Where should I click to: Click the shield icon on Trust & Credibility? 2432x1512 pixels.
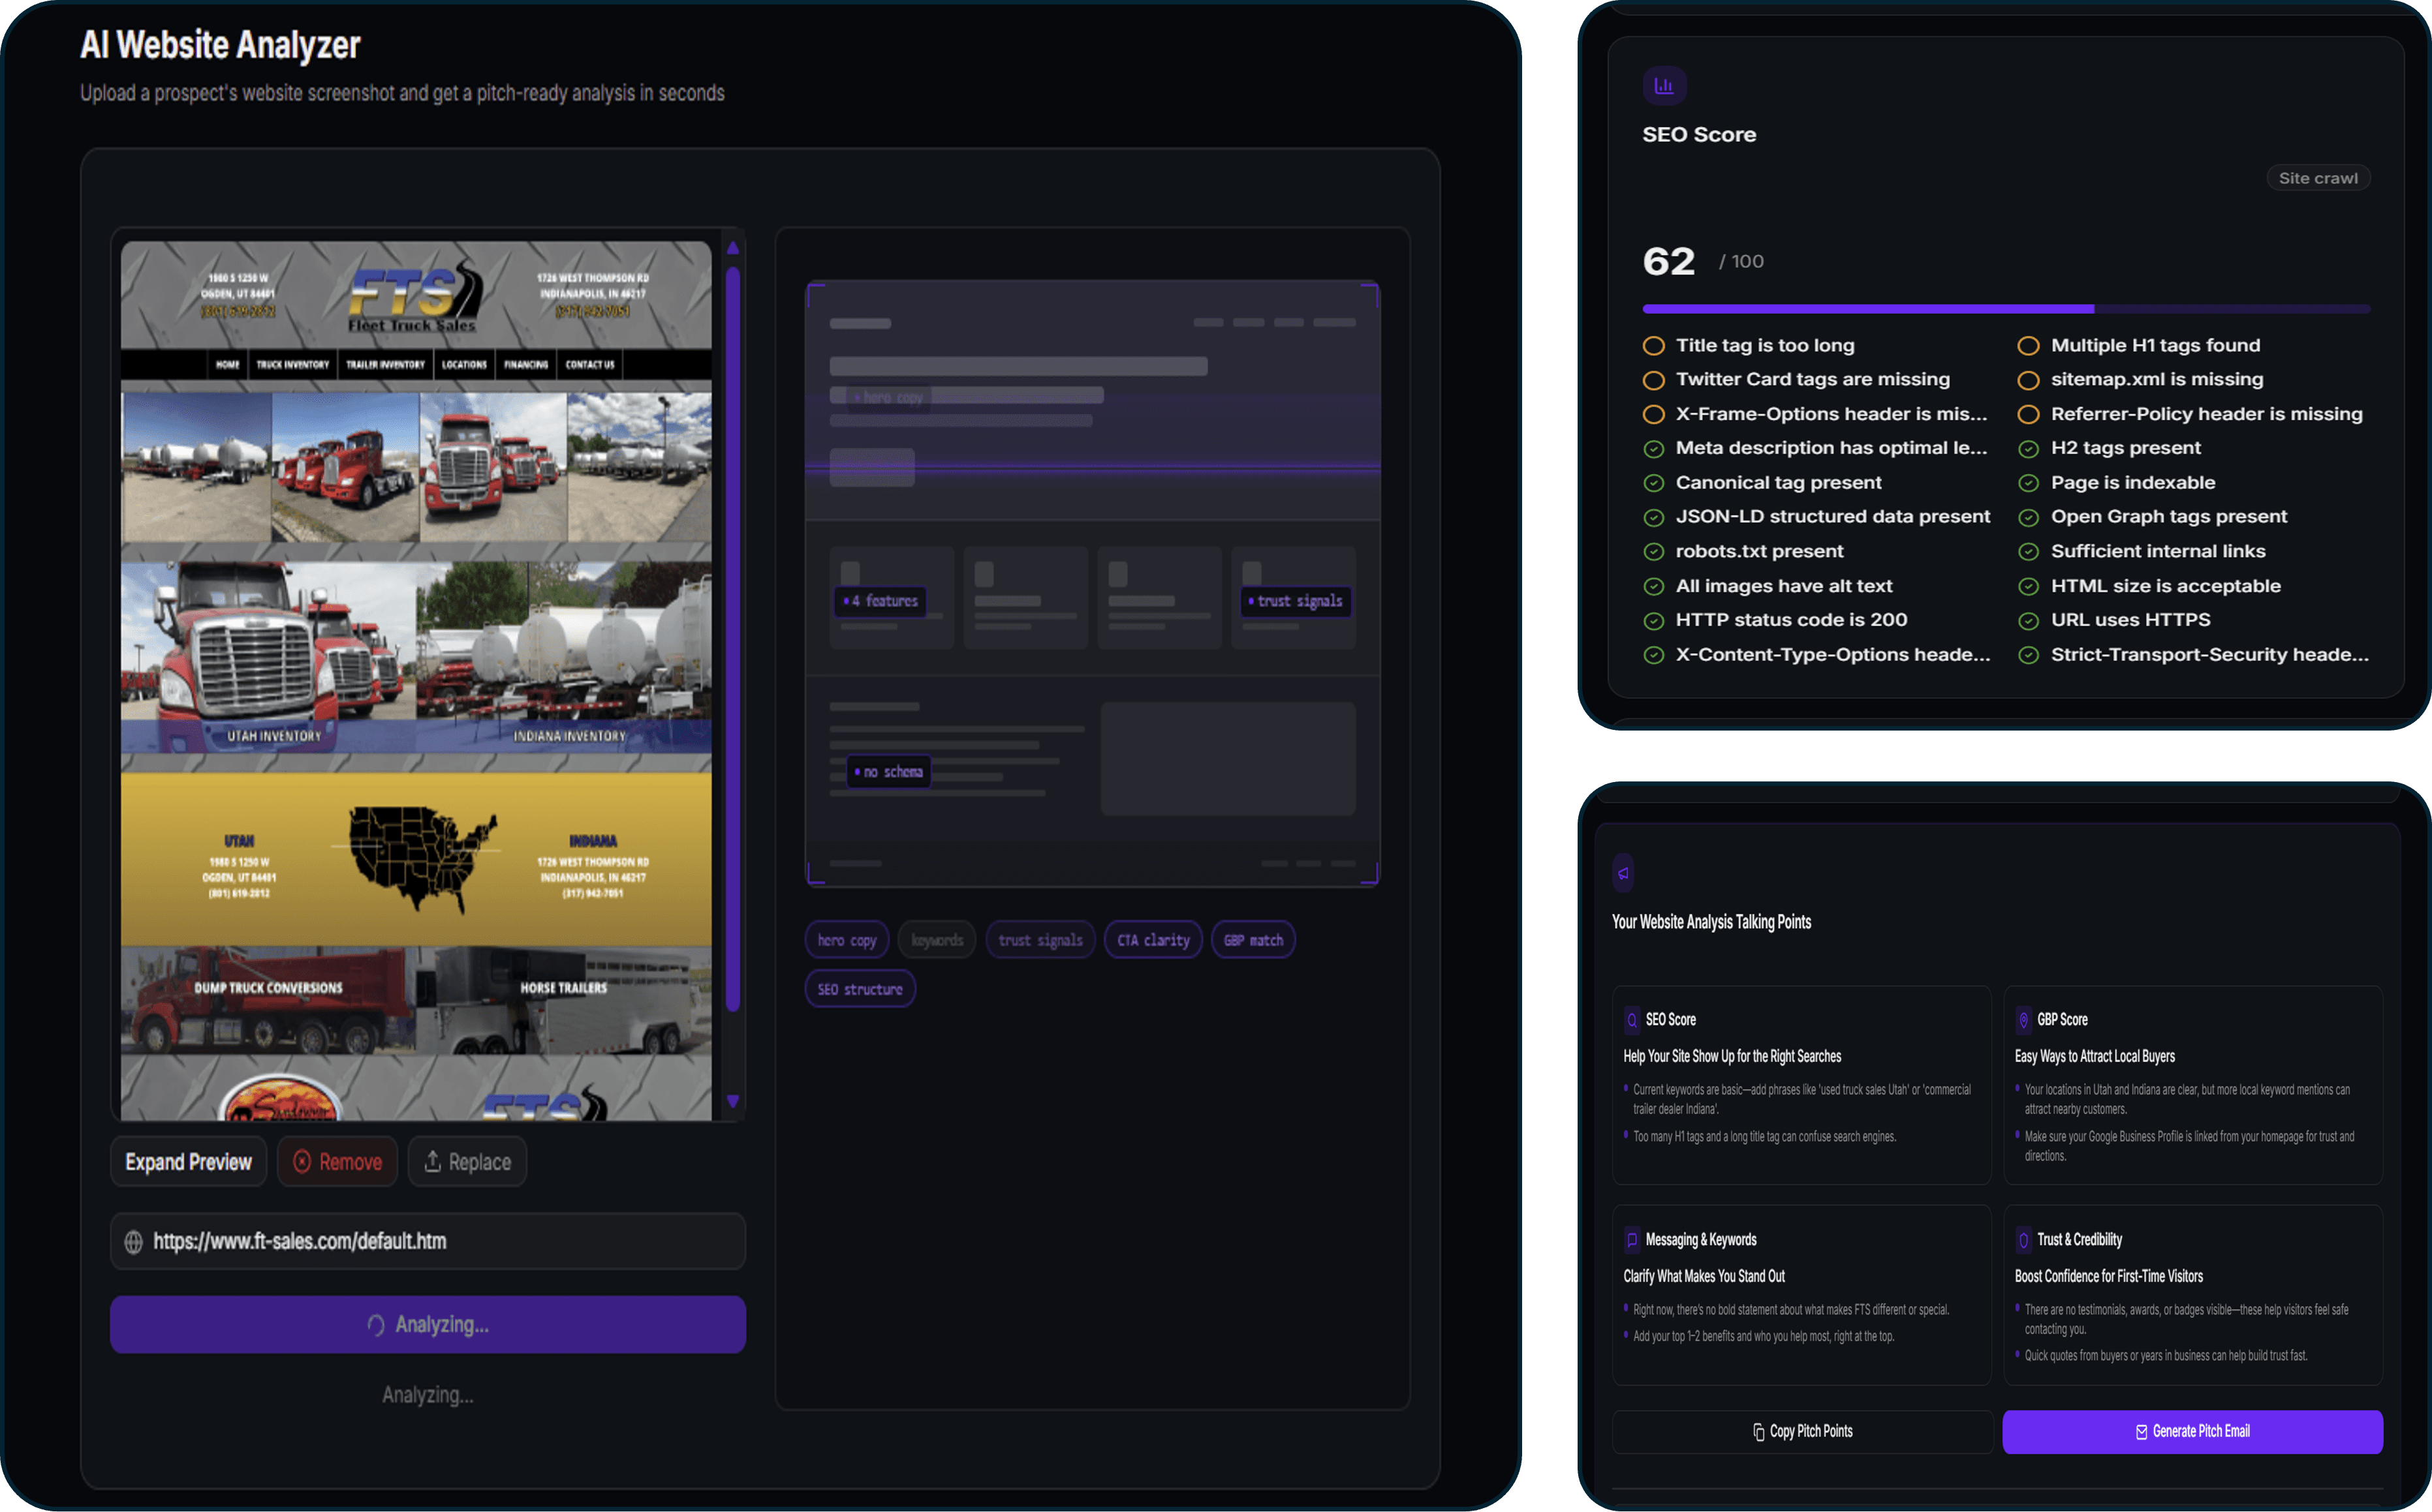pos(2024,1239)
